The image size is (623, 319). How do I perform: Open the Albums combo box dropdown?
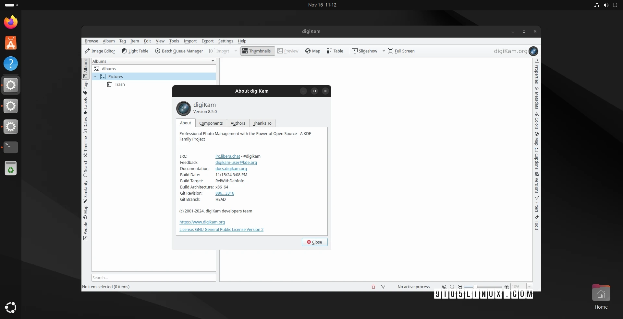pos(153,61)
